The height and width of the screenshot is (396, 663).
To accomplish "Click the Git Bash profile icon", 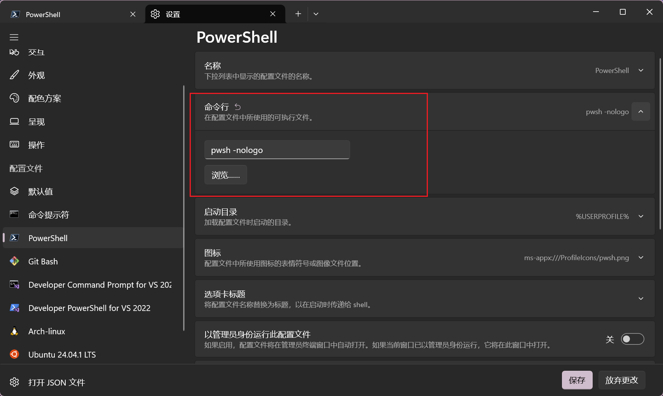I will coord(14,261).
